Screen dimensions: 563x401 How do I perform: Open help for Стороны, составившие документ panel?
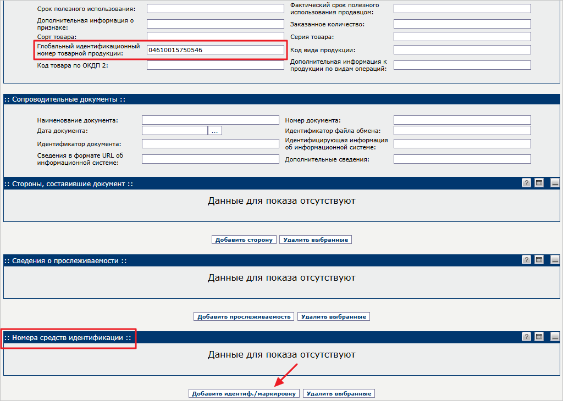[526, 183]
